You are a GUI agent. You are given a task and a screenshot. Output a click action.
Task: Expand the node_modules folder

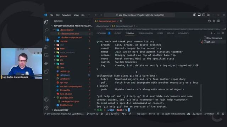[55, 53]
